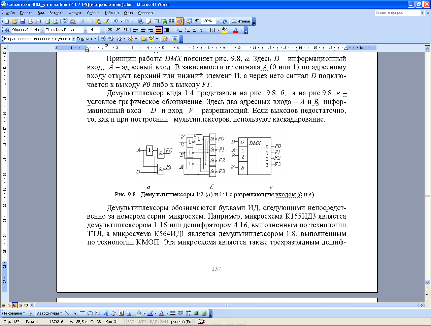Image resolution: width=431 pixels, height=326 pixels.
Task: Open the zoom 120% dropdown
Action: point(218,21)
